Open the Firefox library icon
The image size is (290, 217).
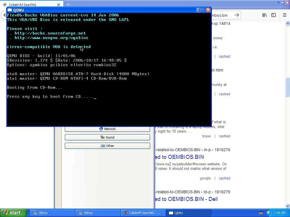[x=265, y=15]
